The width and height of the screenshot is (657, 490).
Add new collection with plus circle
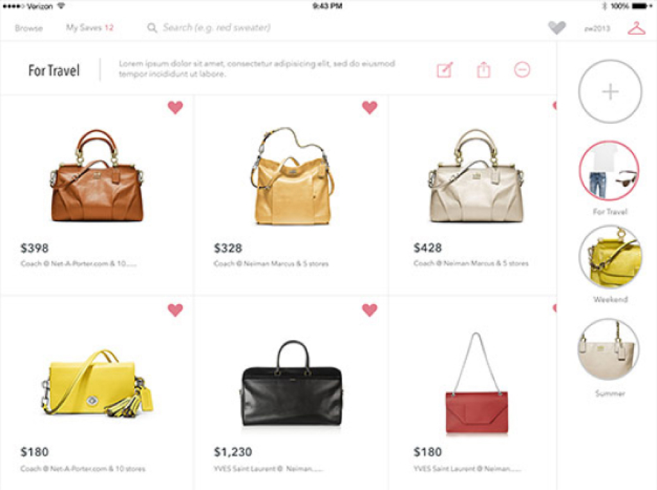pos(610,91)
